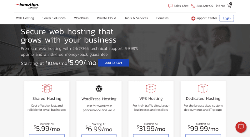Click the hero headline 'Secure web hosting'
Image resolution: width=250 pixels, height=137 pixels.
pyautogui.click(x=68, y=36)
